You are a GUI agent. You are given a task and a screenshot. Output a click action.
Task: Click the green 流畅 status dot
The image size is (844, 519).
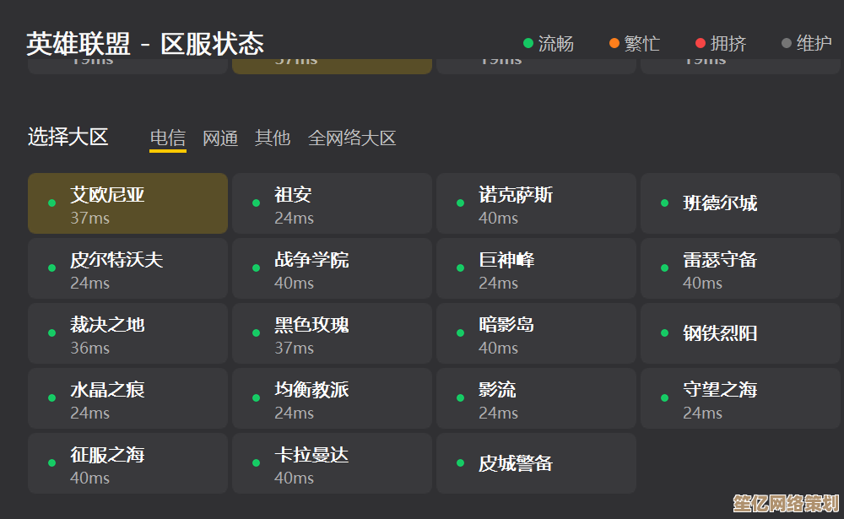tap(528, 43)
